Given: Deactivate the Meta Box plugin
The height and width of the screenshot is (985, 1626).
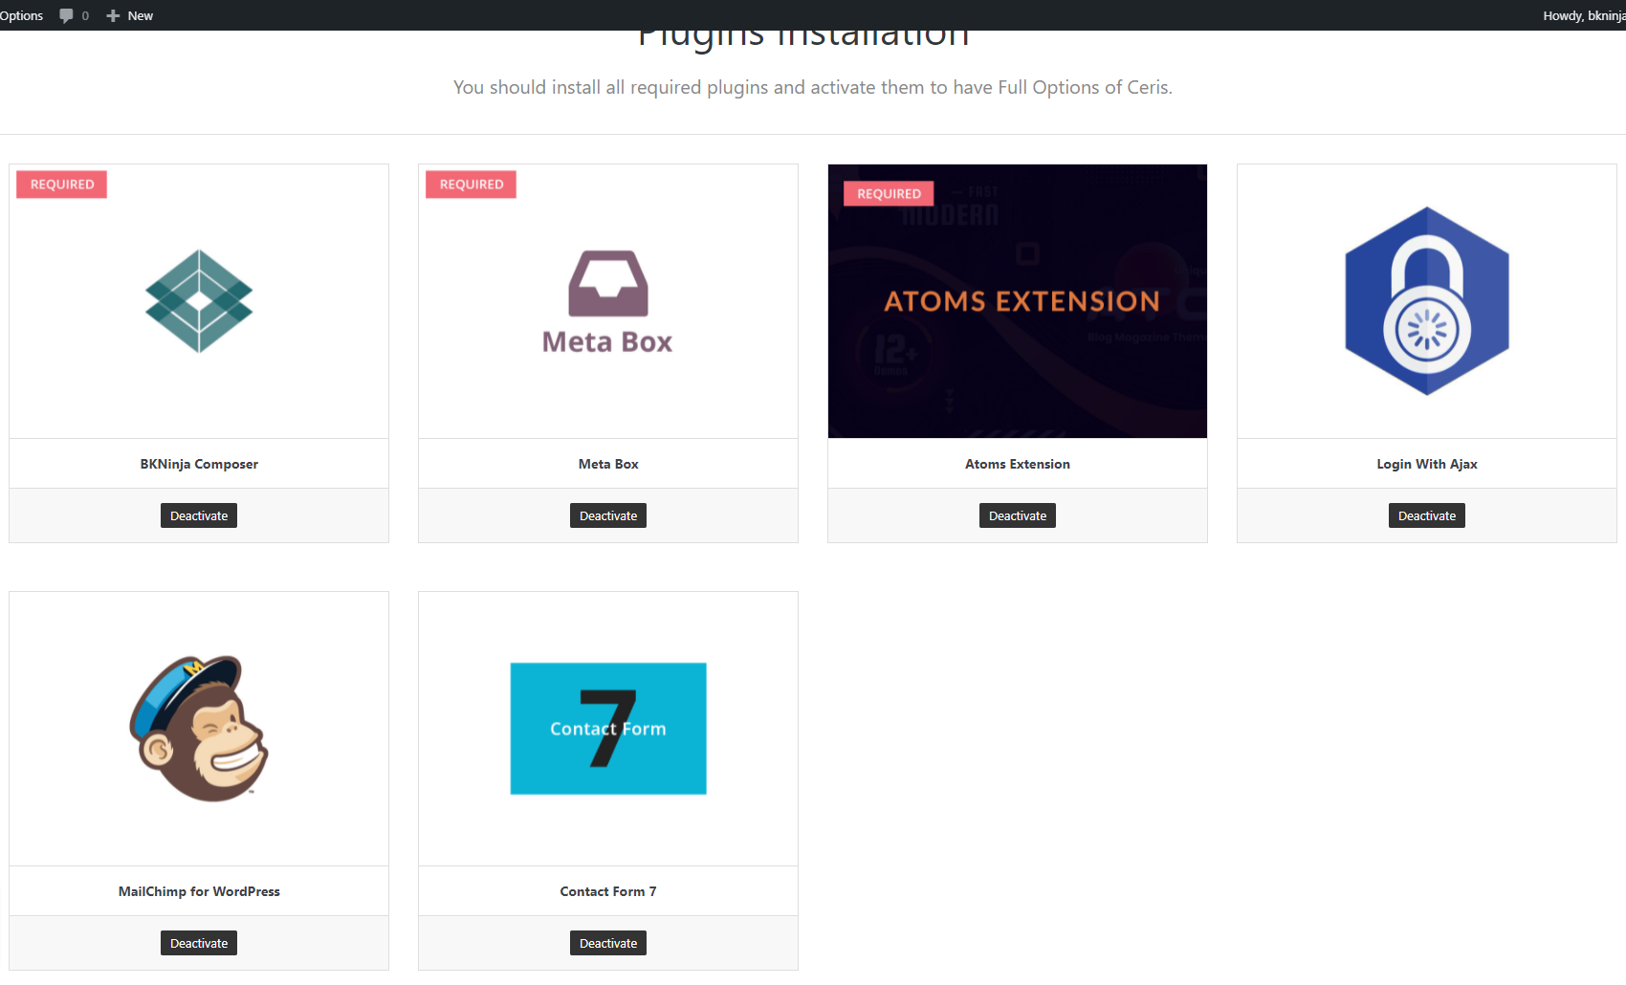Looking at the screenshot, I should [608, 515].
